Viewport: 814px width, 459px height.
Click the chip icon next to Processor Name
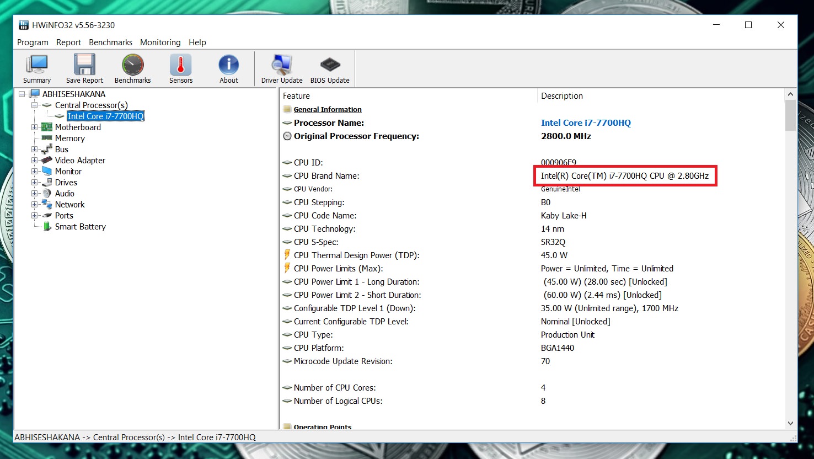(287, 123)
